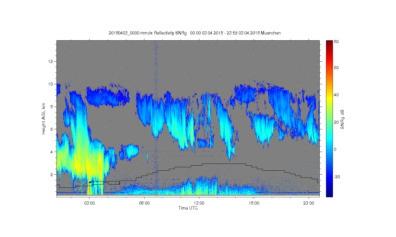Click the height tick label 10
This screenshot has height=237, width=396.
click(51, 84)
